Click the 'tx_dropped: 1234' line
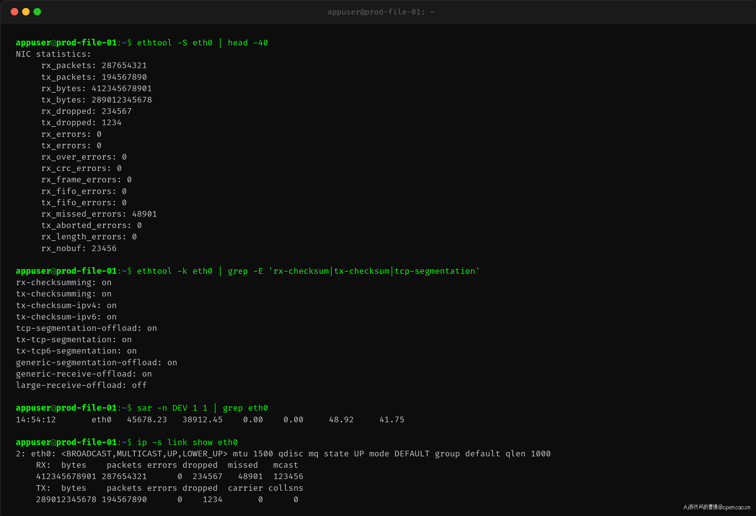 point(81,123)
